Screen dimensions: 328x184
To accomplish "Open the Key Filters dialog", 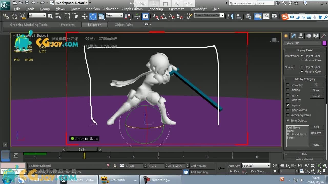I will pyautogui.click(x=259, y=171).
